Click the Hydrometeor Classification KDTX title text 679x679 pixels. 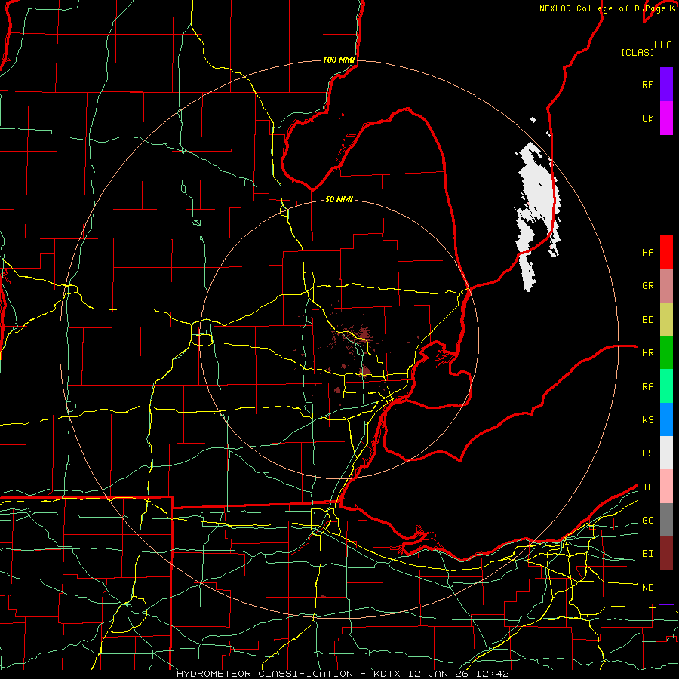pos(343,674)
